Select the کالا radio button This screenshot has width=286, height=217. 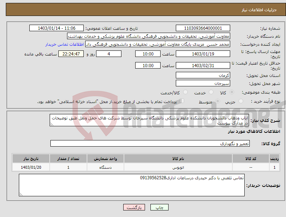pos(232,92)
